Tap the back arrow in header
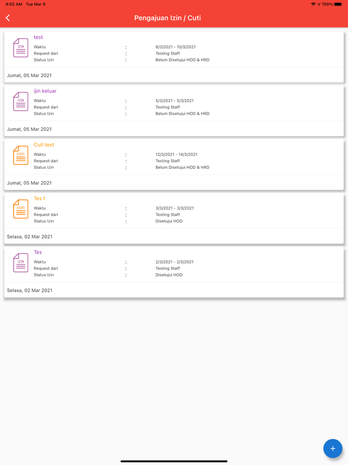The width and height of the screenshot is (348, 465). [8, 18]
